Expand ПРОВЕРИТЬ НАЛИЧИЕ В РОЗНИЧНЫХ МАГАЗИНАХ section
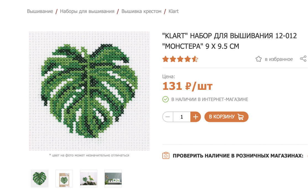 pos(238,156)
